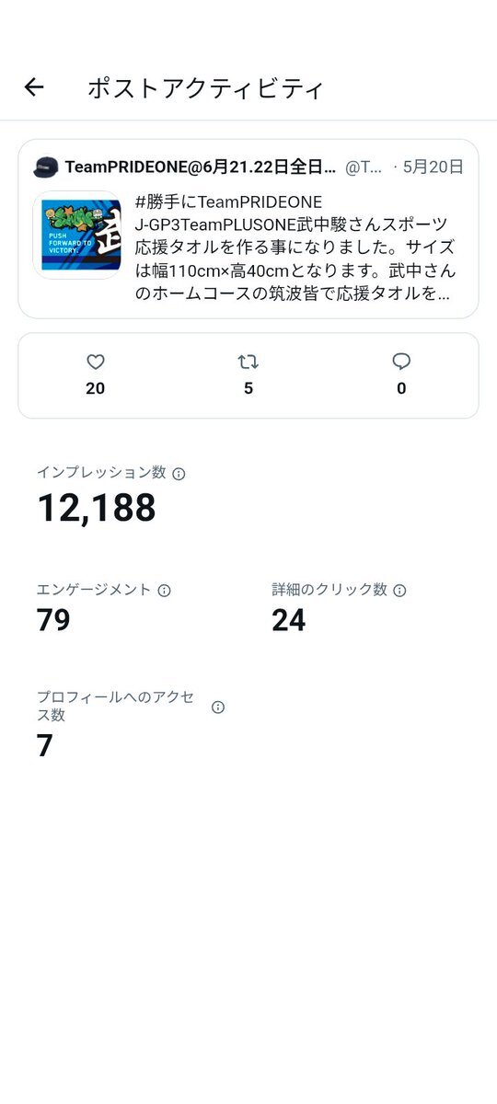This screenshot has height=1104, width=497.
Task: Open info icon beside インプレッション数
Action: 179,474
